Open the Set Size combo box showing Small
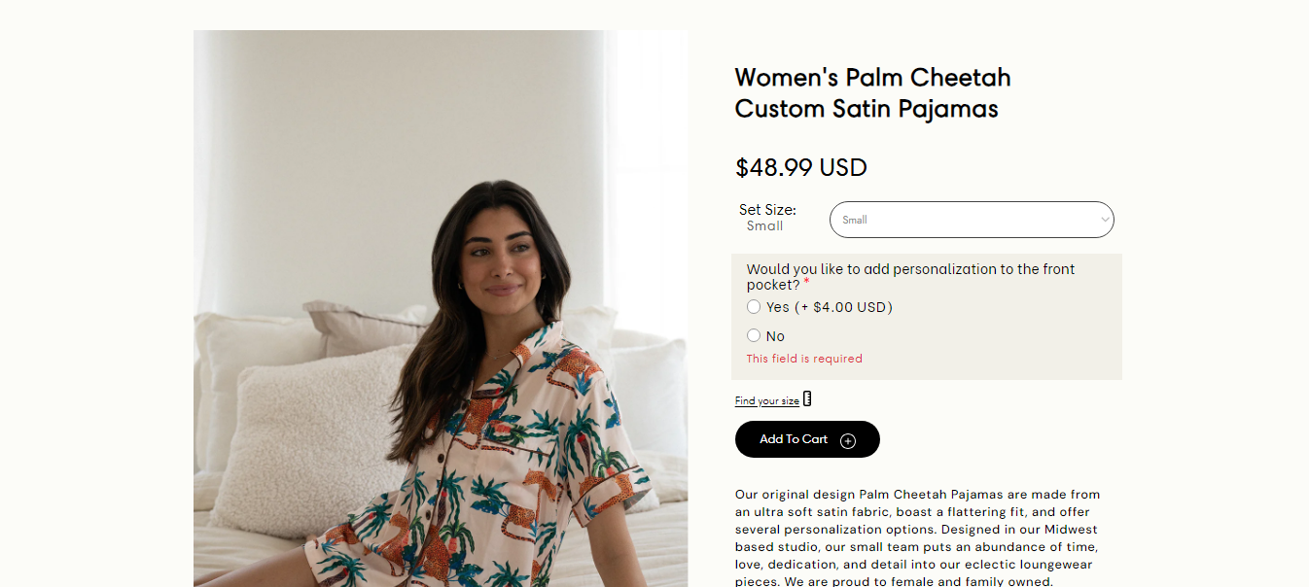The width and height of the screenshot is (1309, 587). coord(971,220)
